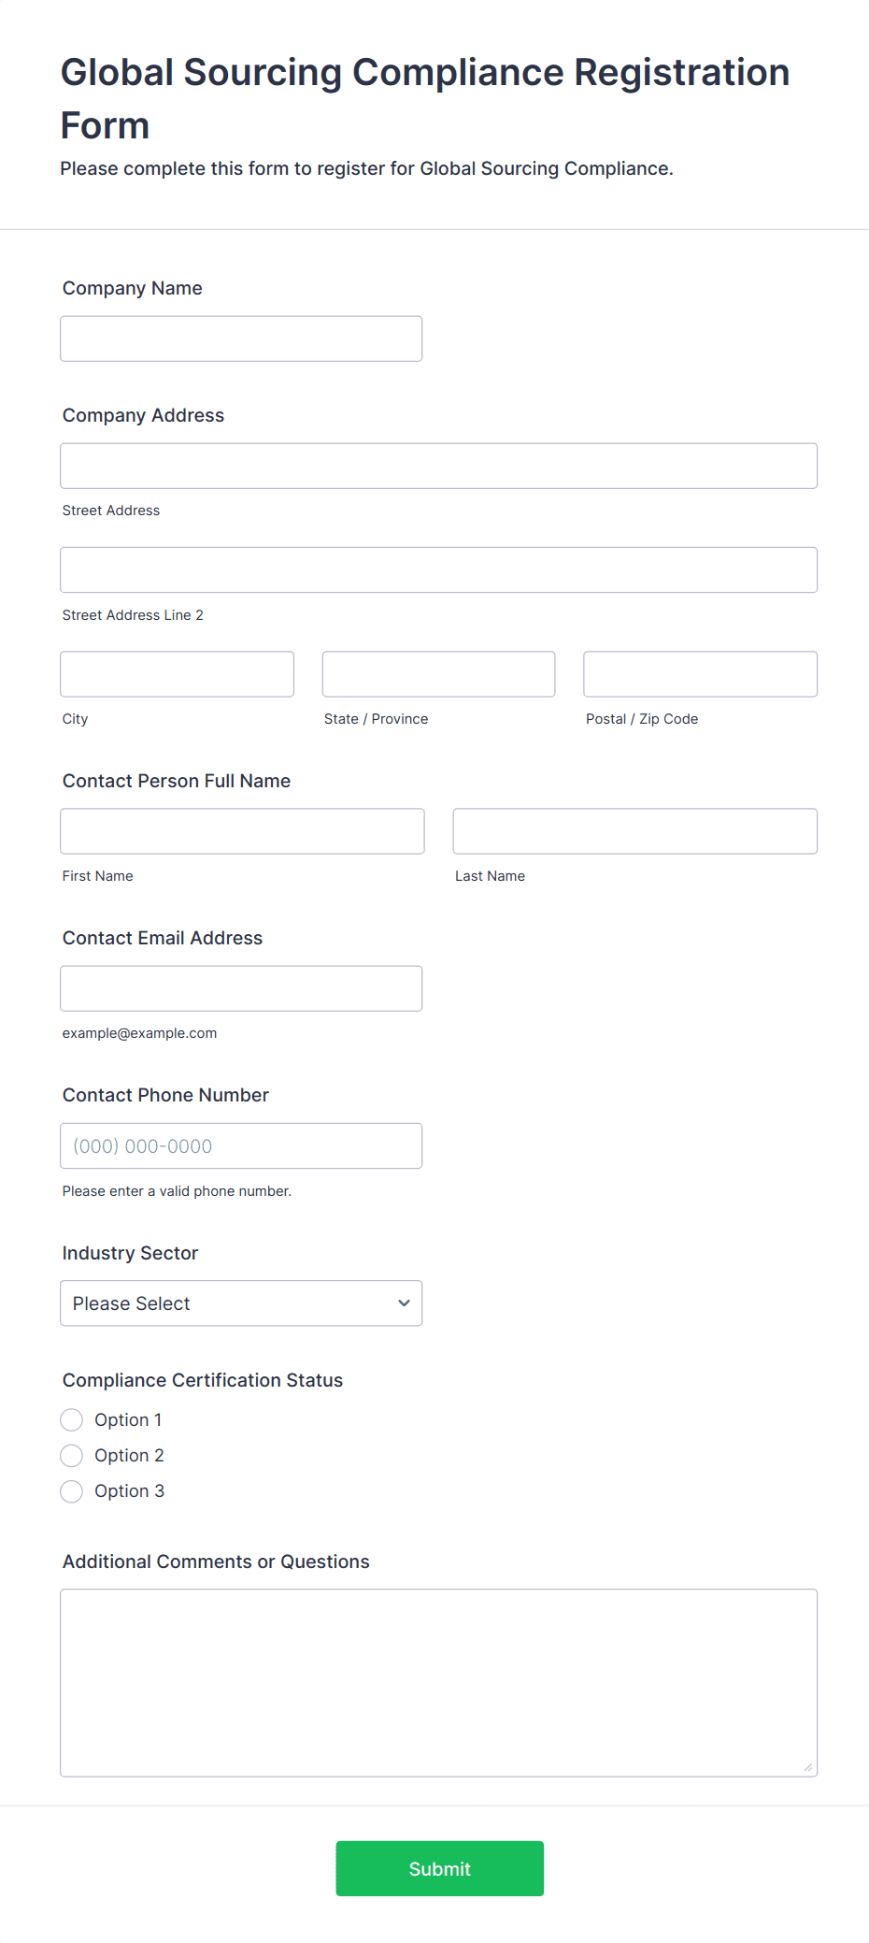
Task: Click the Company Name text field
Action: click(x=241, y=338)
